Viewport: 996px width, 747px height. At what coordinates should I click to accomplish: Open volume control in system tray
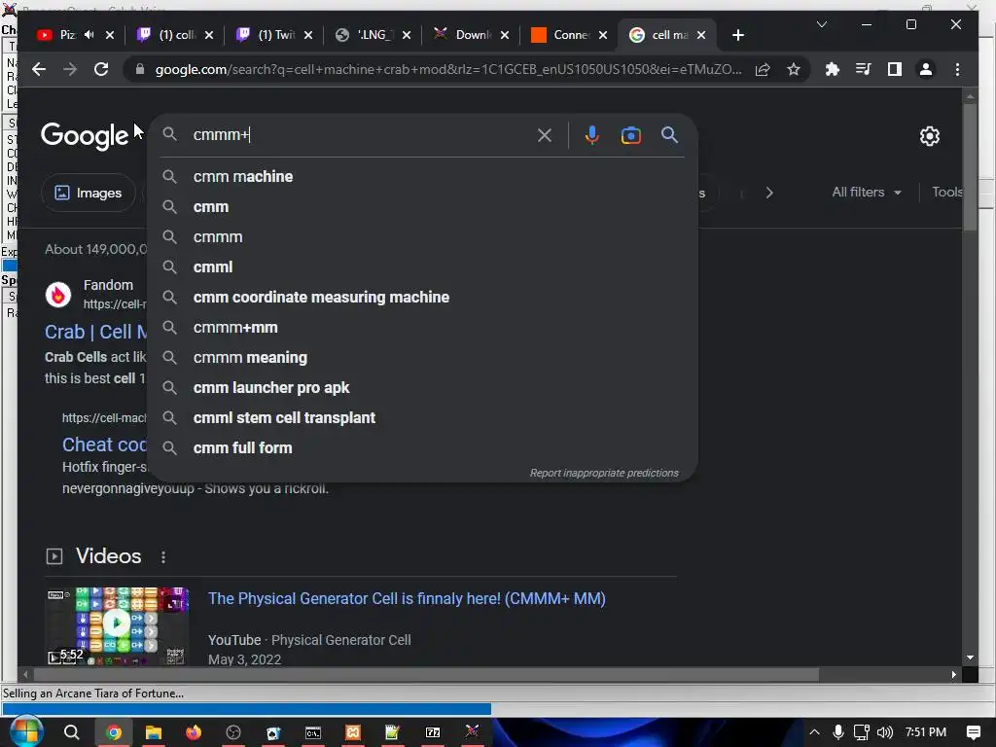click(x=884, y=732)
